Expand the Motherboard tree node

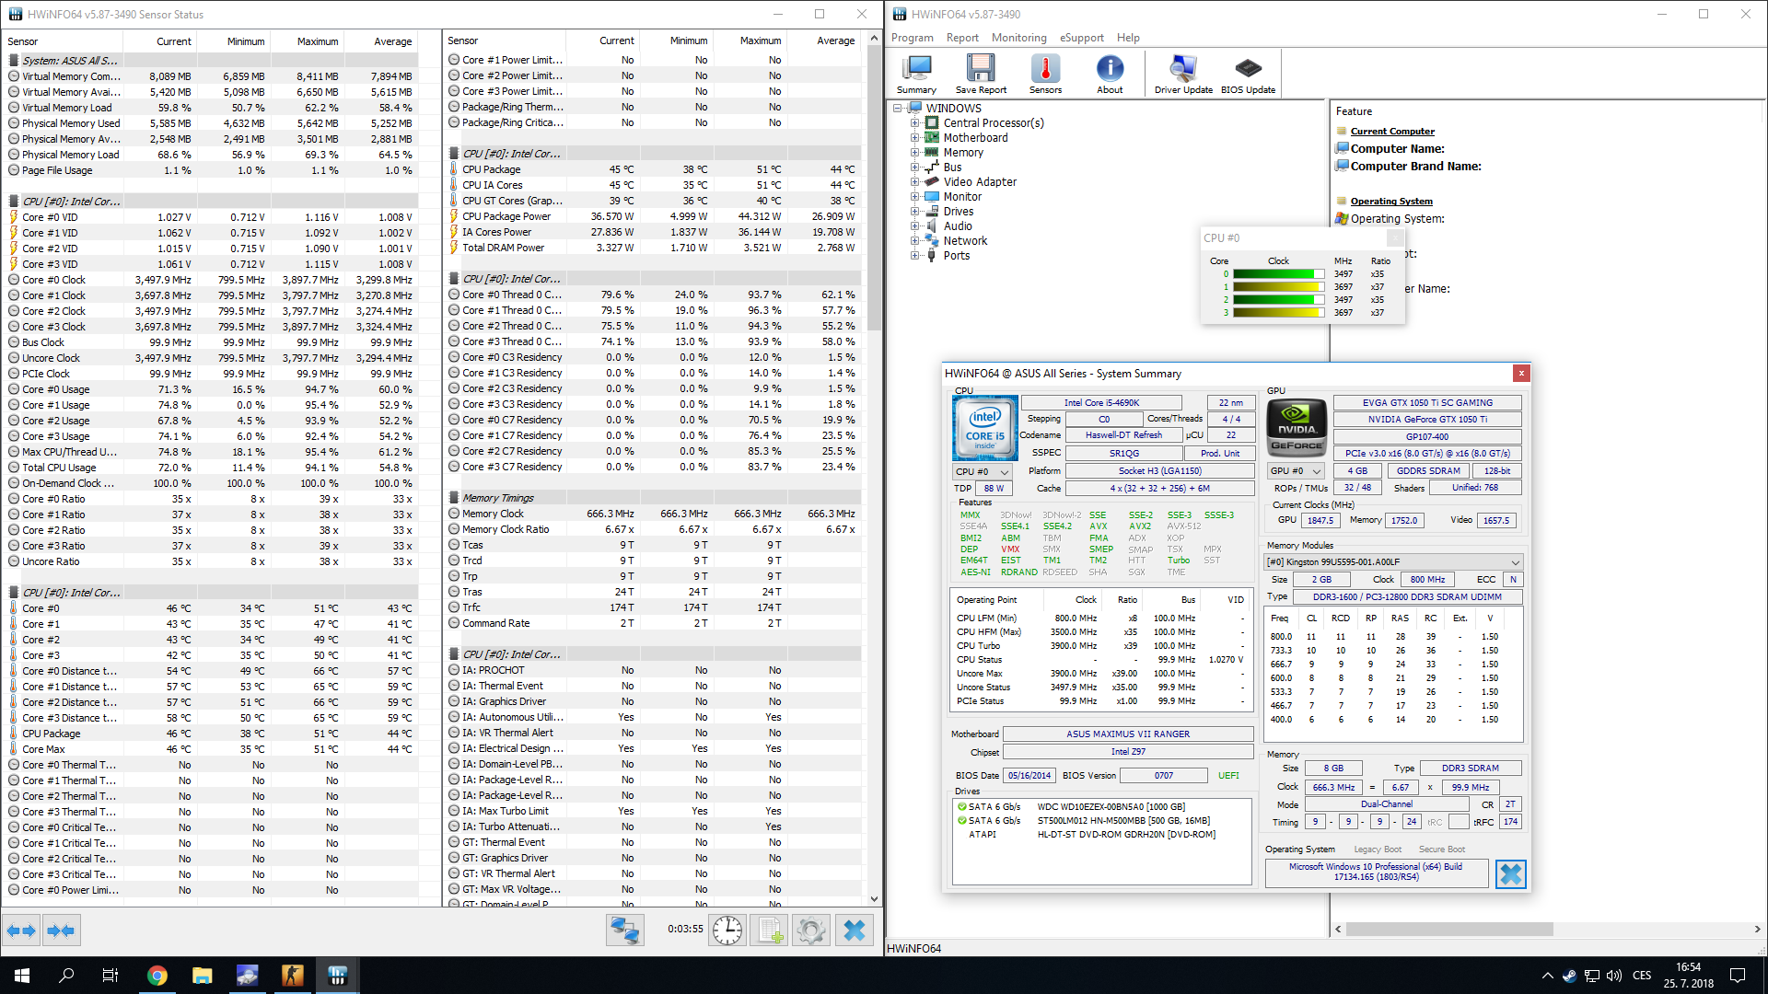tap(915, 138)
